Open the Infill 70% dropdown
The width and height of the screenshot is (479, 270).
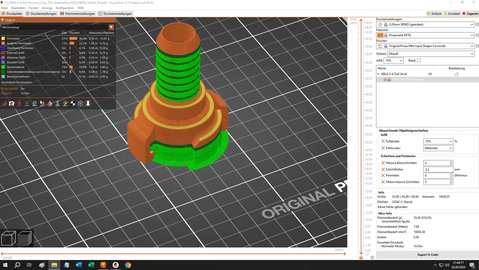tap(394, 60)
